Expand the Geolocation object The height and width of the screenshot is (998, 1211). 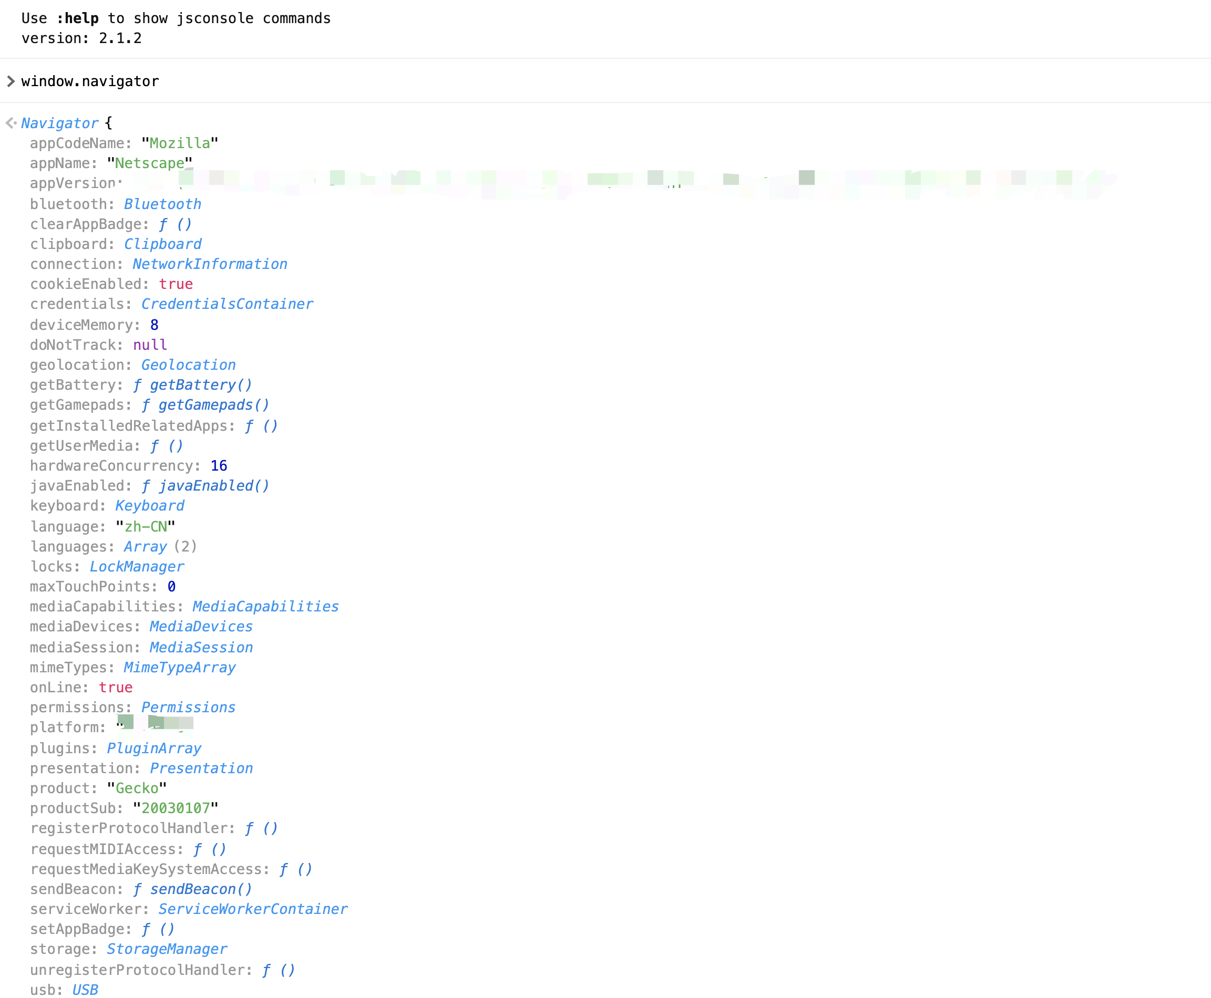188,365
